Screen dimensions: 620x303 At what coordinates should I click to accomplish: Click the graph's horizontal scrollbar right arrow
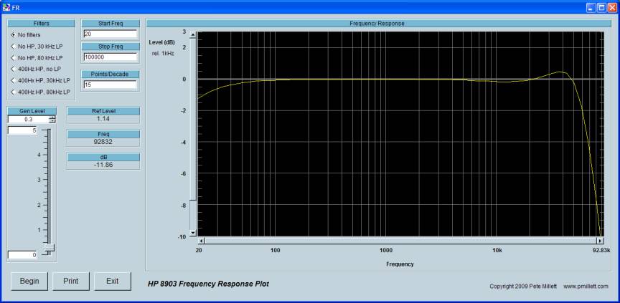[x=600, y=241]
